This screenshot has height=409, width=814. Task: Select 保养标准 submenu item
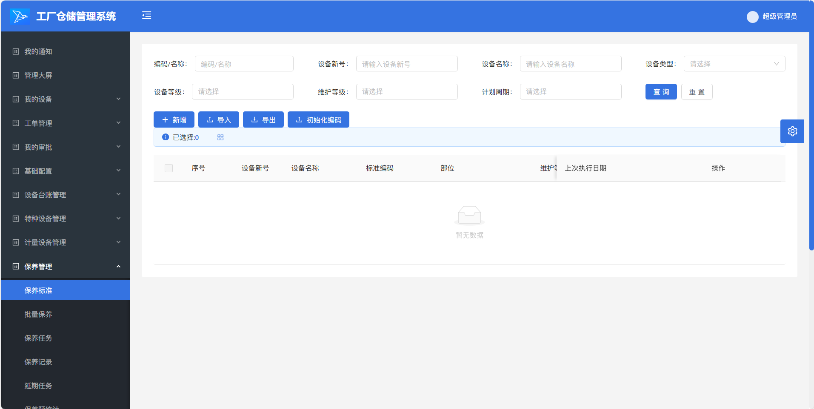[x=65, y=290]
